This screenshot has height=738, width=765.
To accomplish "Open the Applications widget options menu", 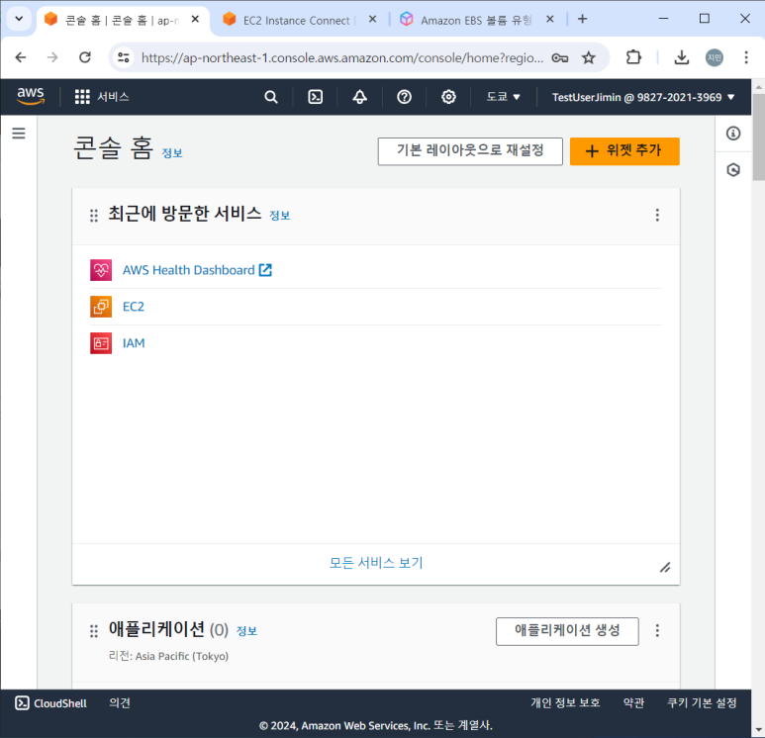I will 657,631.
